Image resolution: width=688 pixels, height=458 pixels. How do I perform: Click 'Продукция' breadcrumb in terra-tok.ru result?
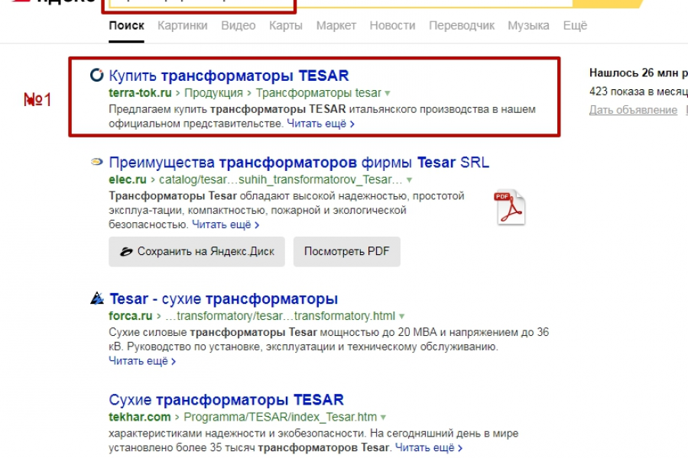(213, 93)
